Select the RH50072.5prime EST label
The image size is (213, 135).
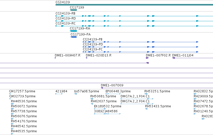click(24, 107)
